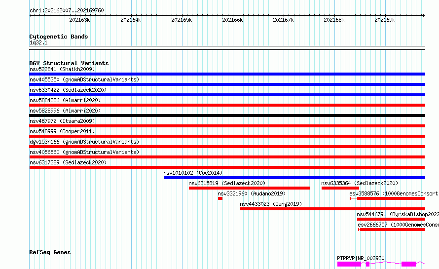This screenshot has width=439, height=269.
Task: Click the nsv6330422 (Sedlazeck2020) label
Action: [68, 90]
